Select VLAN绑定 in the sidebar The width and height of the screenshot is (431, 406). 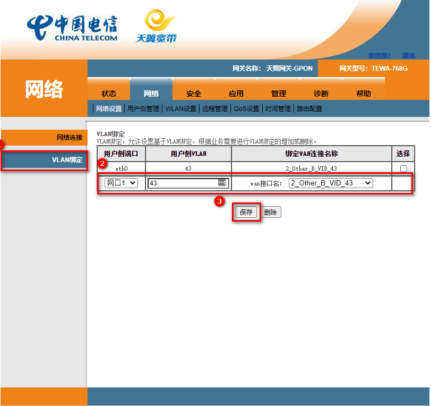click(44, 160)
